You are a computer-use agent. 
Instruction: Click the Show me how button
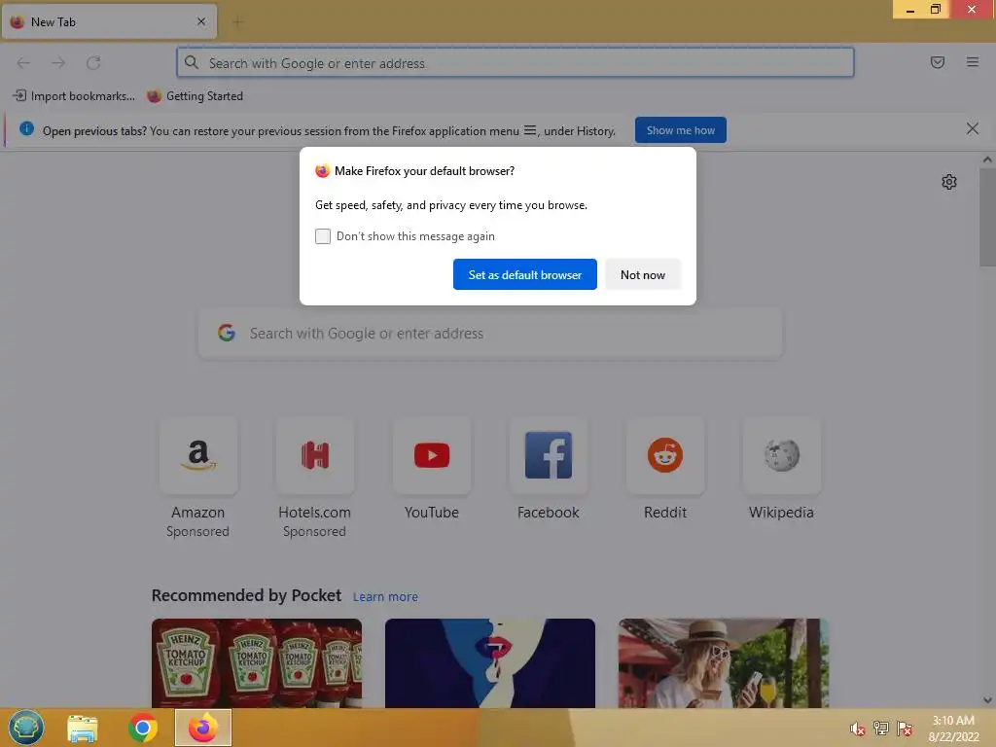pyautogui.click(x=680, y=130)
